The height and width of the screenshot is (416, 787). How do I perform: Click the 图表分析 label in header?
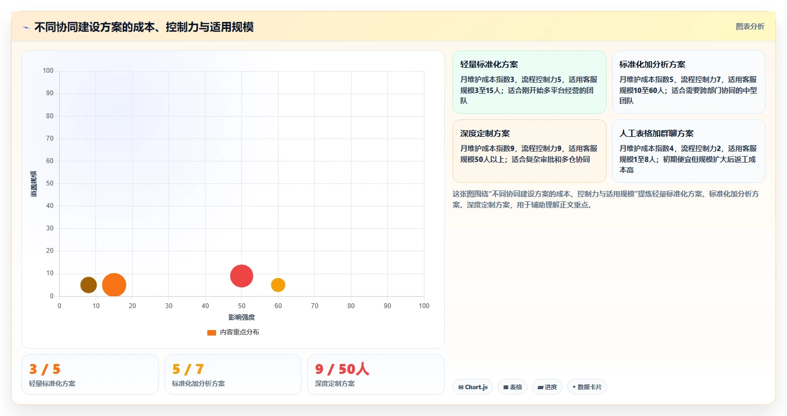pyautogui.click(x=750, y=27)
